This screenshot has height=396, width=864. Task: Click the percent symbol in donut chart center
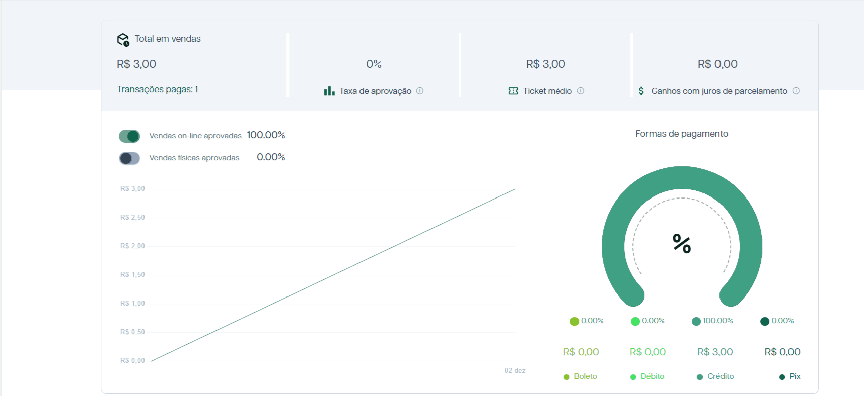pyautogui.click(x=682, y=244)
